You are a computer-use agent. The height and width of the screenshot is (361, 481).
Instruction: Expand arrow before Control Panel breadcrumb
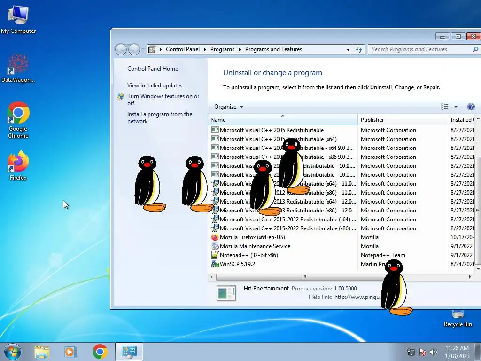(161, 49)
